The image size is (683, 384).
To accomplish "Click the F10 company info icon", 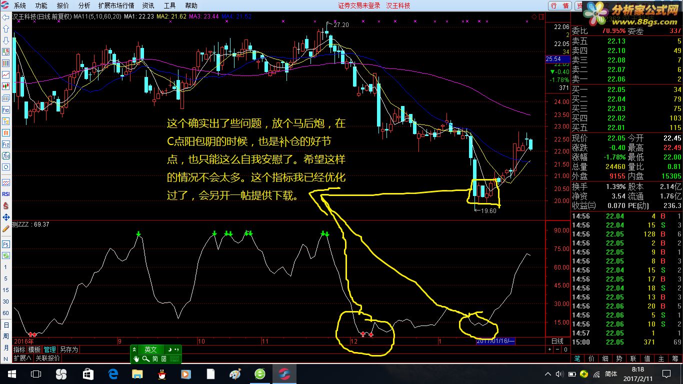I will [x=6, y=109].
